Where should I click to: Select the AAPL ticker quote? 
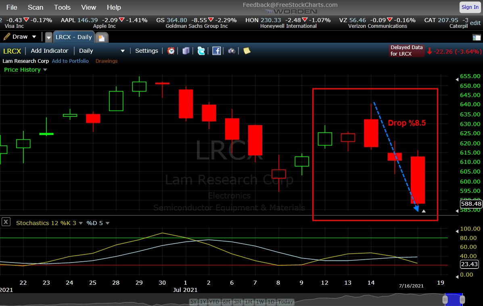[104, 23]
